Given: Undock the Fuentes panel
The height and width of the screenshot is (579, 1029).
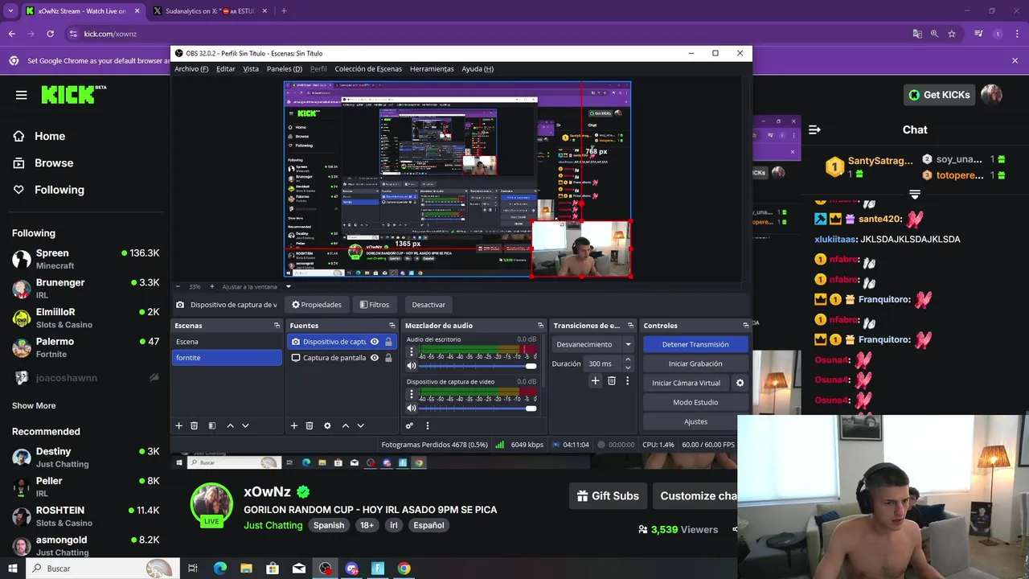Looking at the screenshot, I should (392, 326).
